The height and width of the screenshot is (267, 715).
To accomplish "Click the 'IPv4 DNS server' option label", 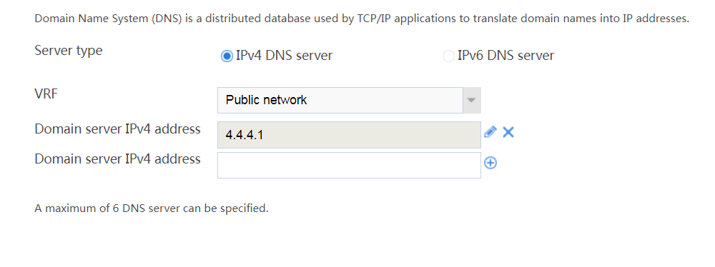I will [284, 56].
